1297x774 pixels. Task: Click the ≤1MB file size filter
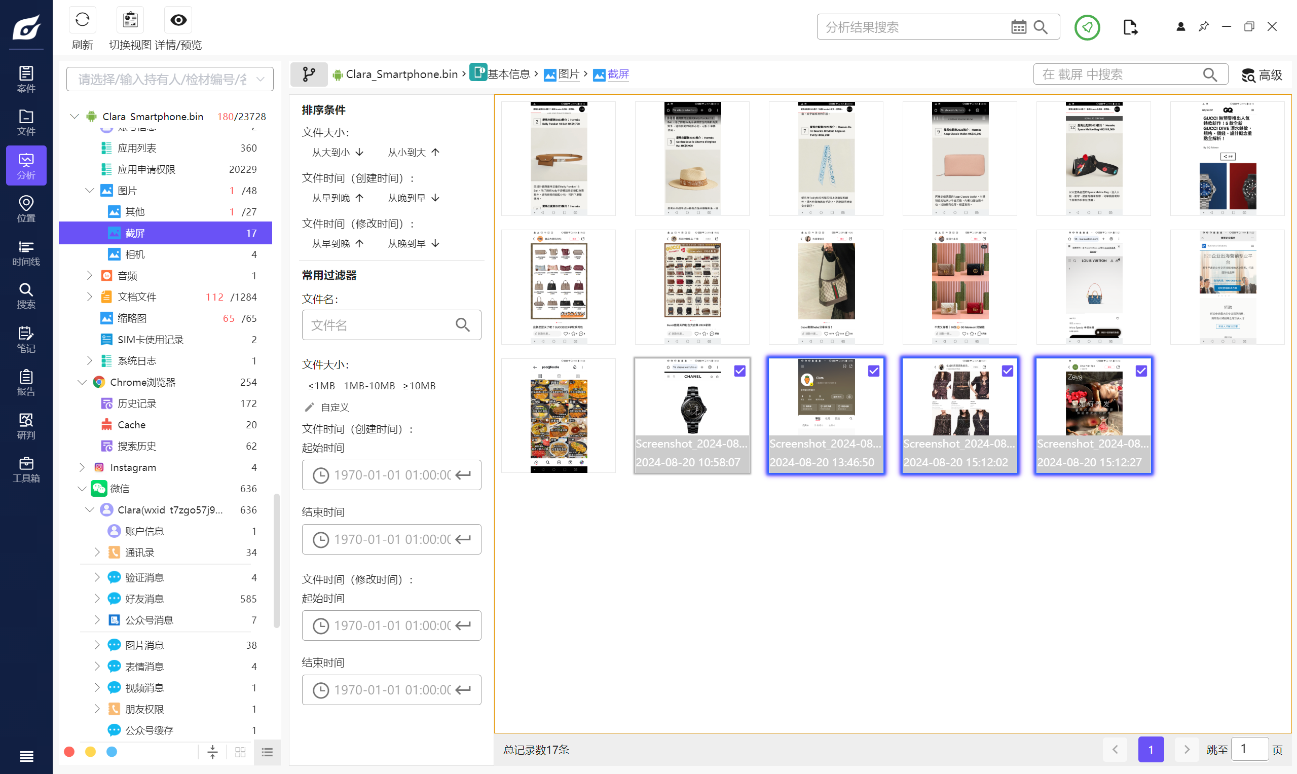(321, 386)
